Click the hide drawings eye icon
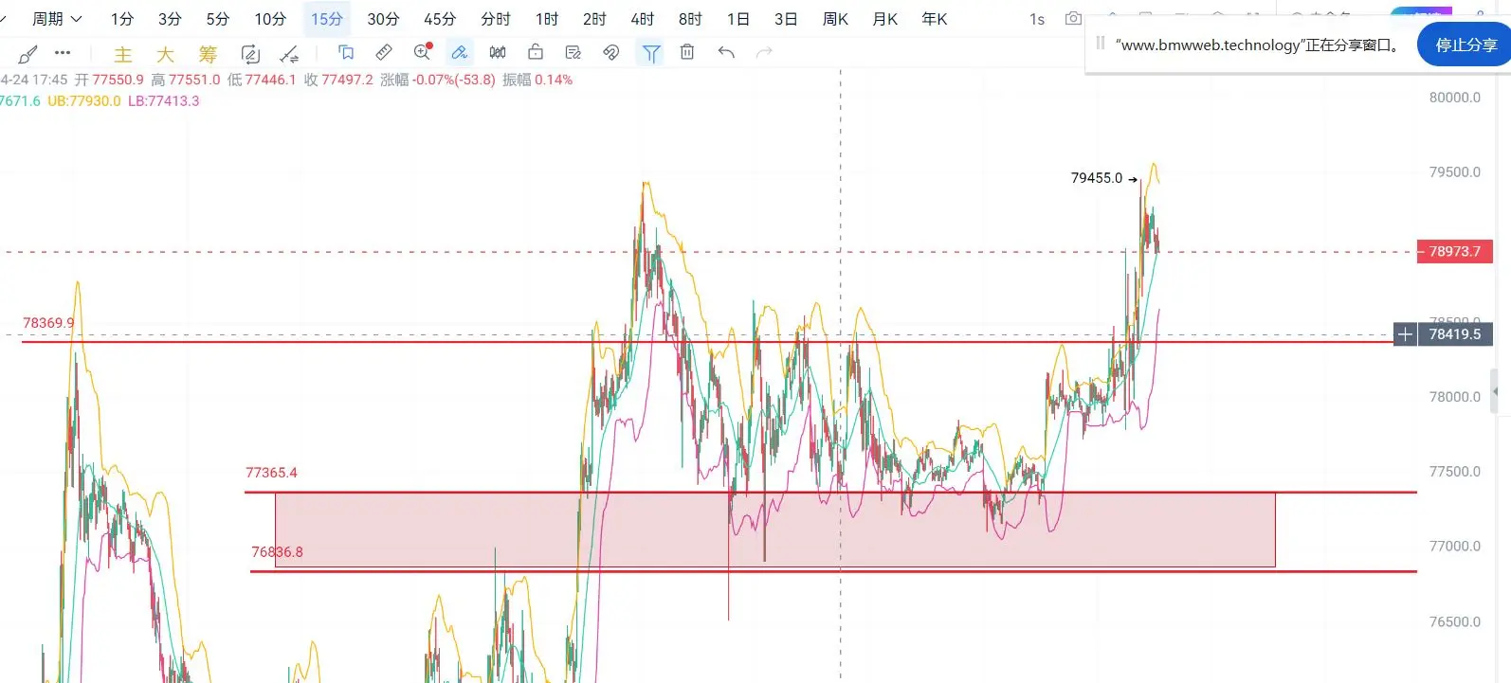This screenshot has width=1511, height=683. point(611,53)
